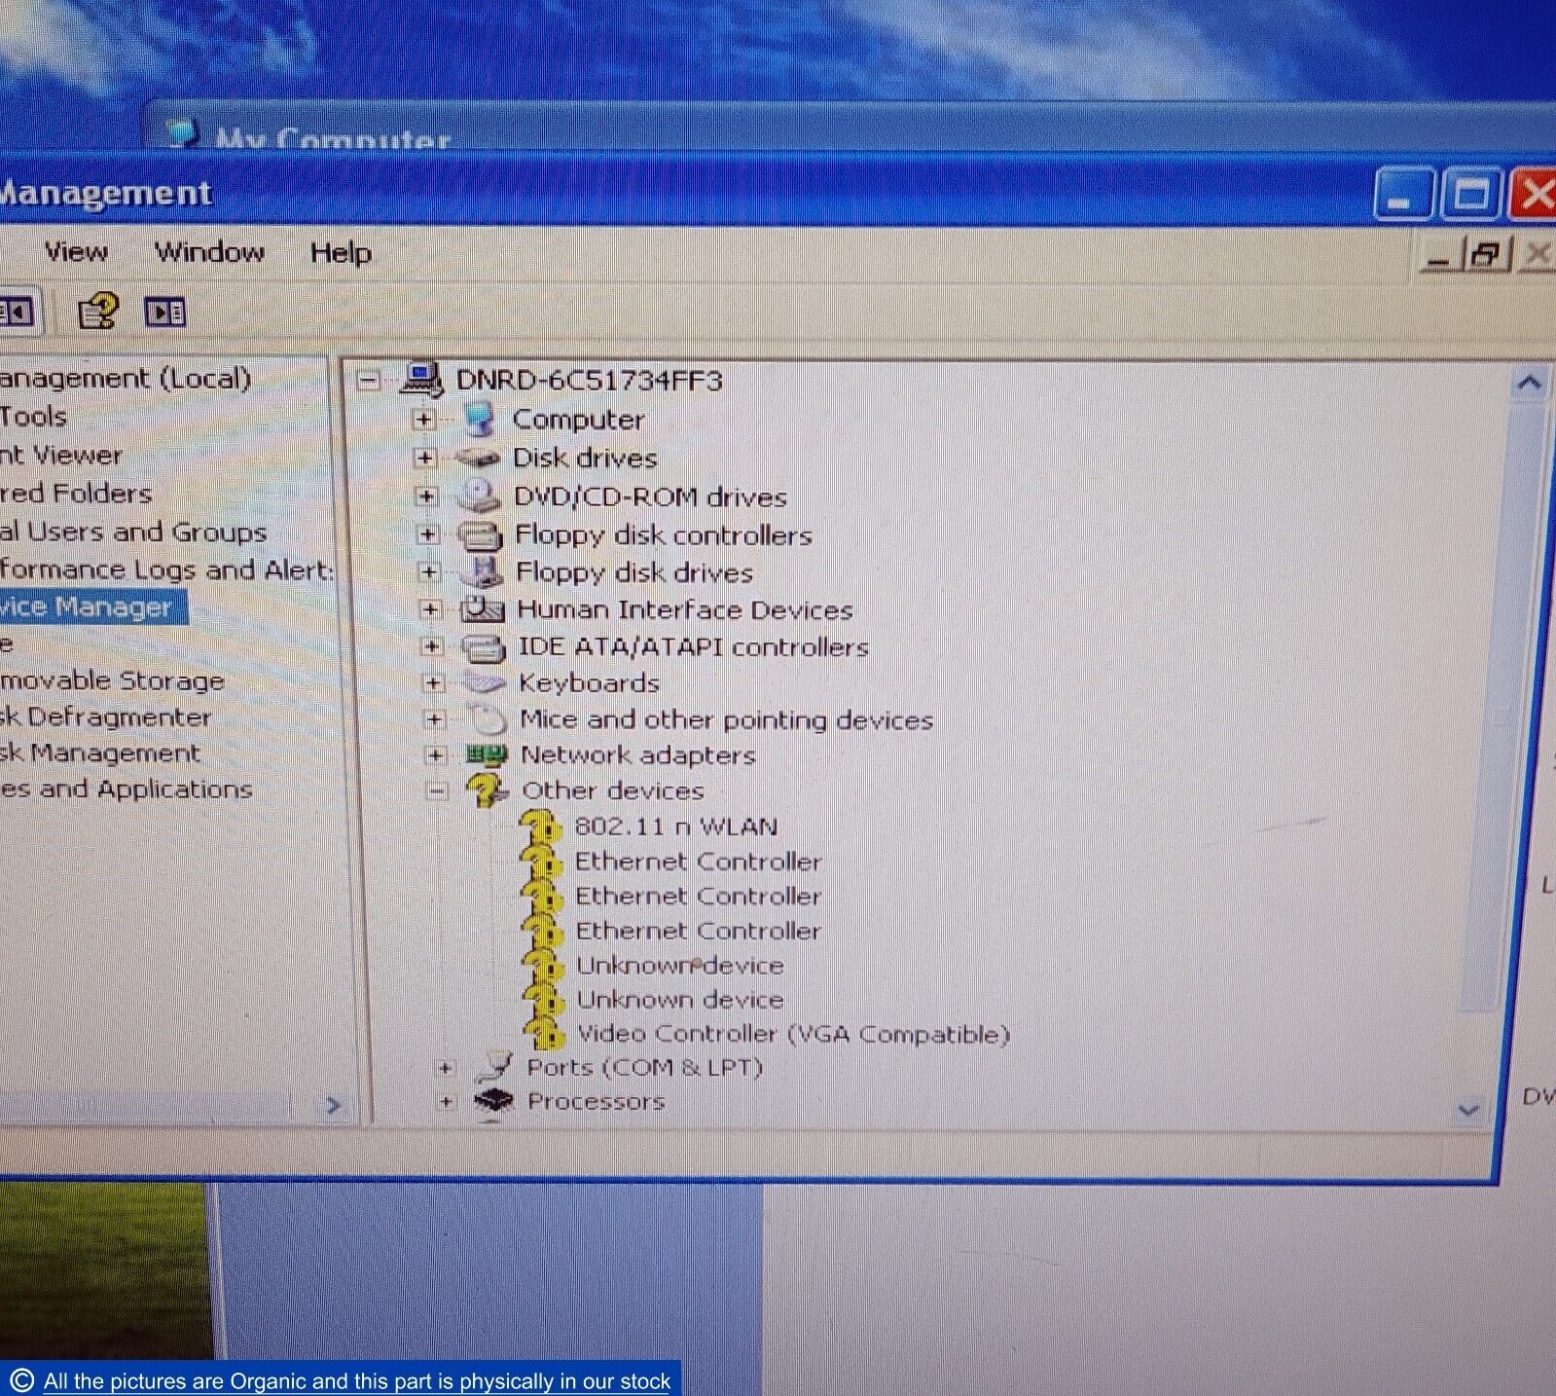Click the Floppy disk drives icon
Image resolution: width=1556 pixels, height=1396 pixels.
(483, 571)
